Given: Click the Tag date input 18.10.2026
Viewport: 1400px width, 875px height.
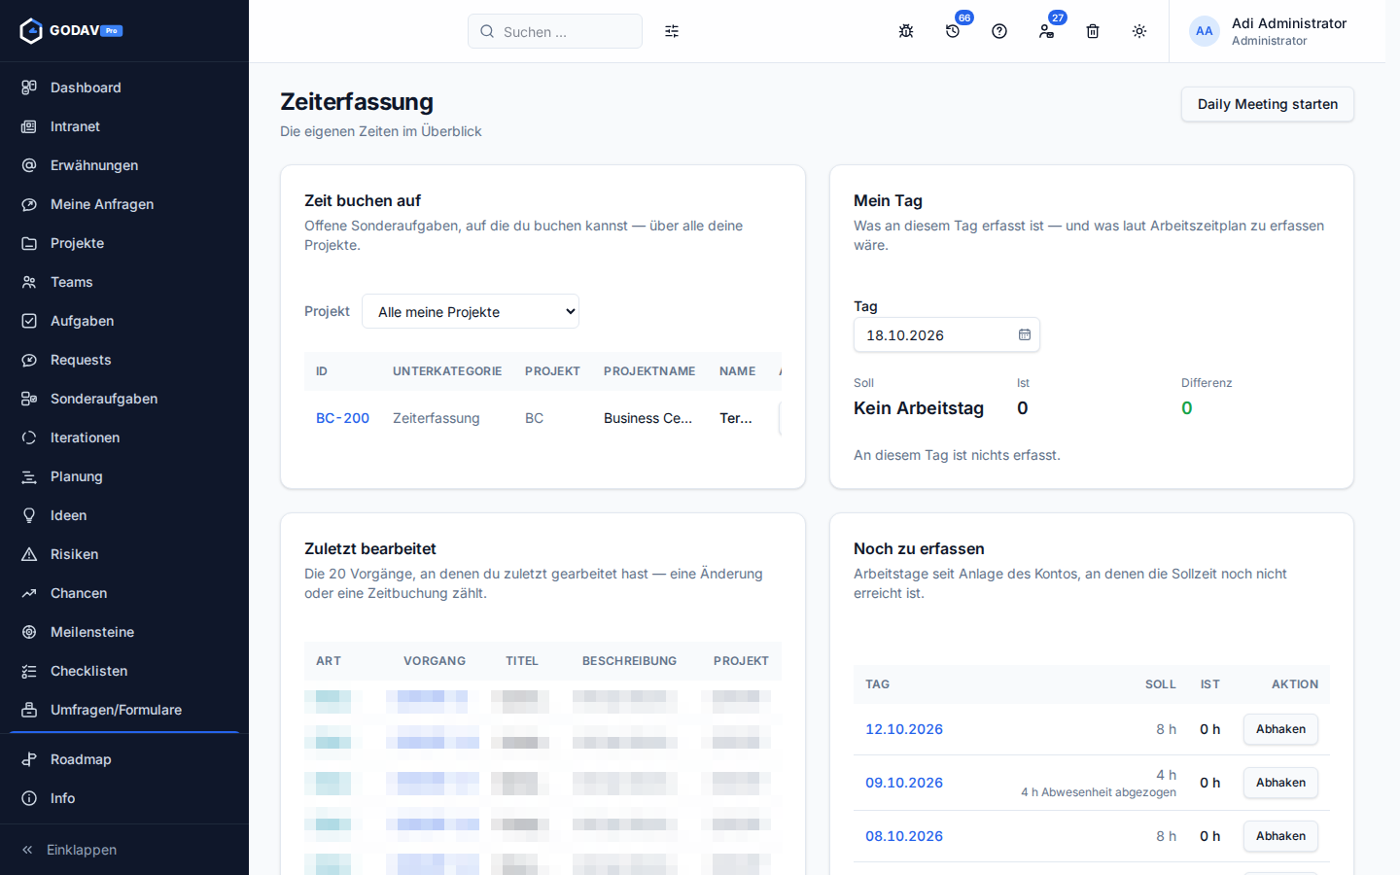Looking at the screenshot, I should click(x=947, y=334).
